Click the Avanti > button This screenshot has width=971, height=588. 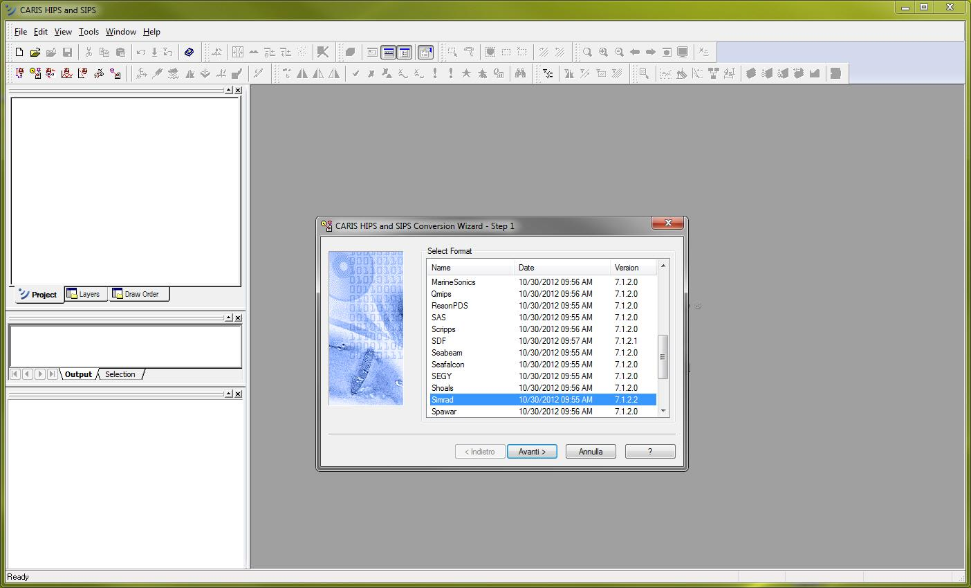point(532,452)
